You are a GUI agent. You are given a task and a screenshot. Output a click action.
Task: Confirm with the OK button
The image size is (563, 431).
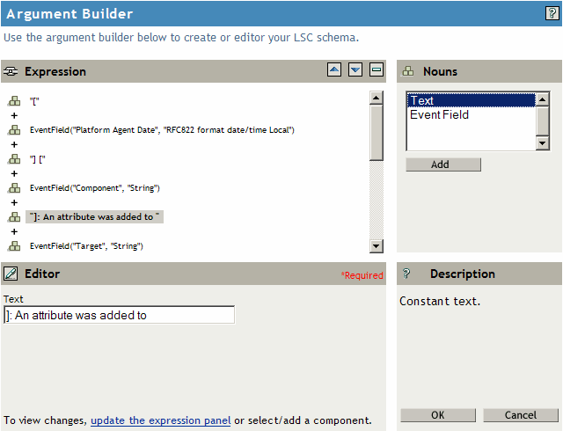pos(438,415)
